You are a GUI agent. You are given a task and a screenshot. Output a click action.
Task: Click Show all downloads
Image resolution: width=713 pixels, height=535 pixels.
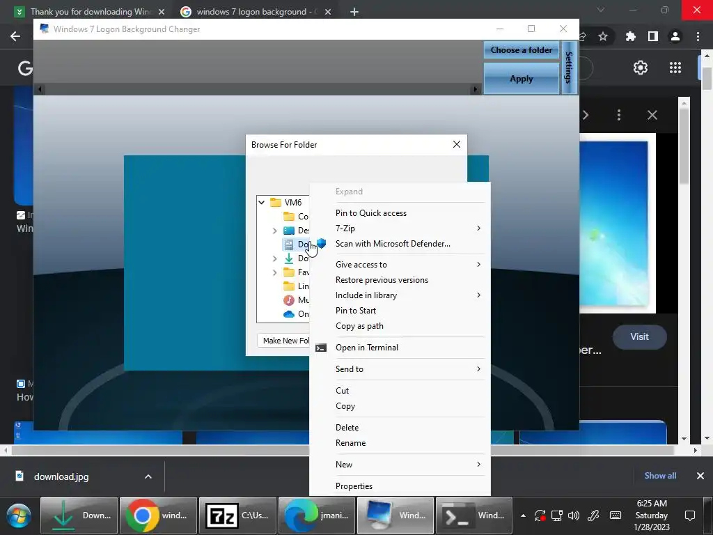(x=660, y=476)
